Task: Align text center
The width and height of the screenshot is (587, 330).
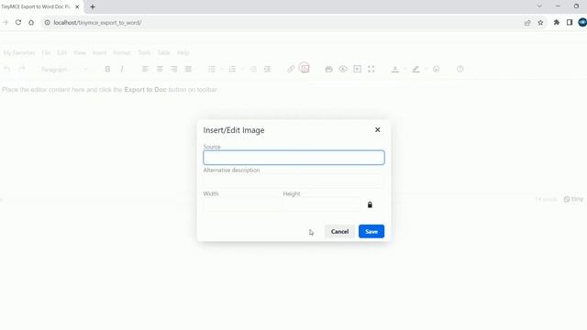Action: tap(160, 70)
